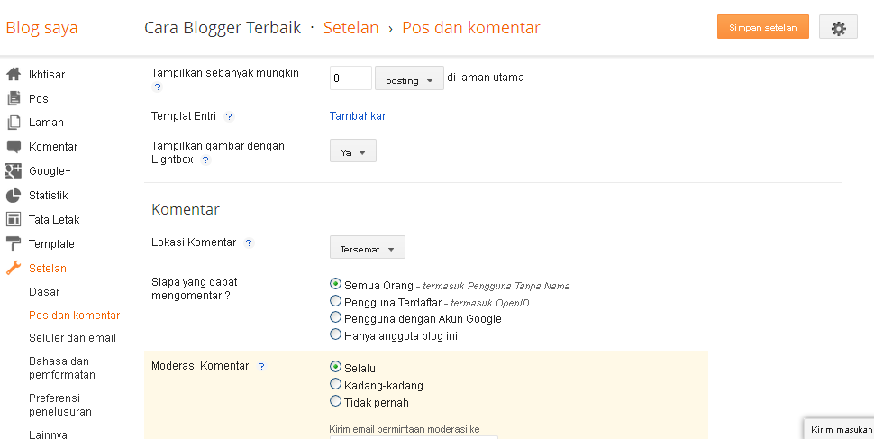Open Google+ section in sidebar

pos(50,171)
